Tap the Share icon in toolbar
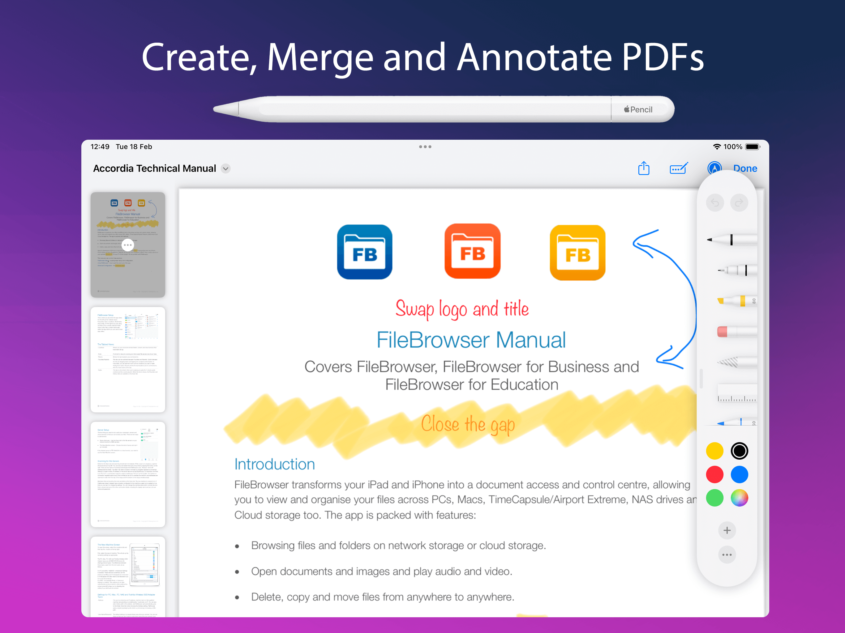Viewport: 845px width, 633px height. [x=644, y=168]
